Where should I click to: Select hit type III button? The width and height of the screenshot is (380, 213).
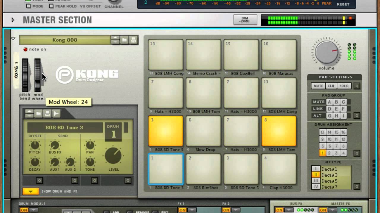316,181
